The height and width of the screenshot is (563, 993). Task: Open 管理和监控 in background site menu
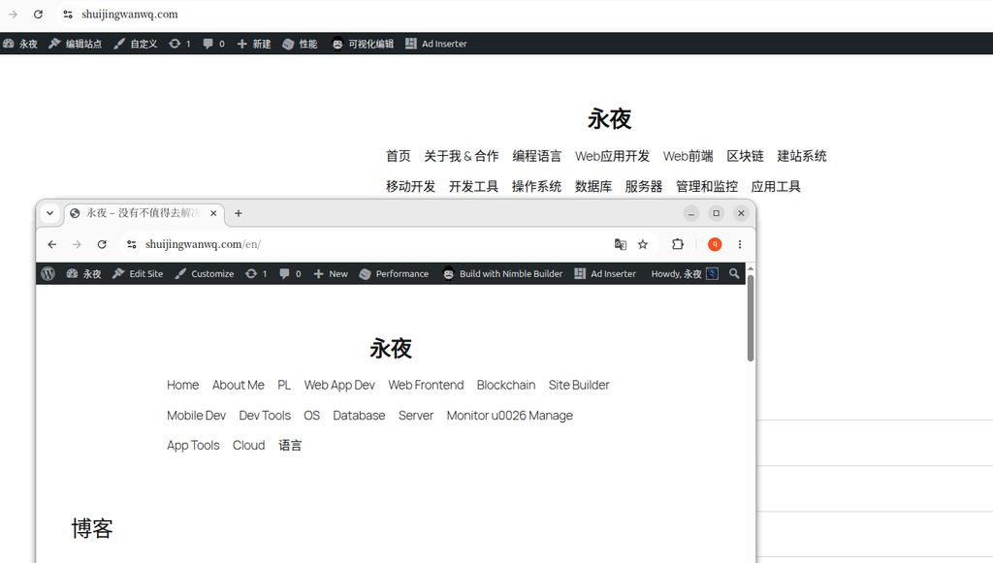coord(707,187)
